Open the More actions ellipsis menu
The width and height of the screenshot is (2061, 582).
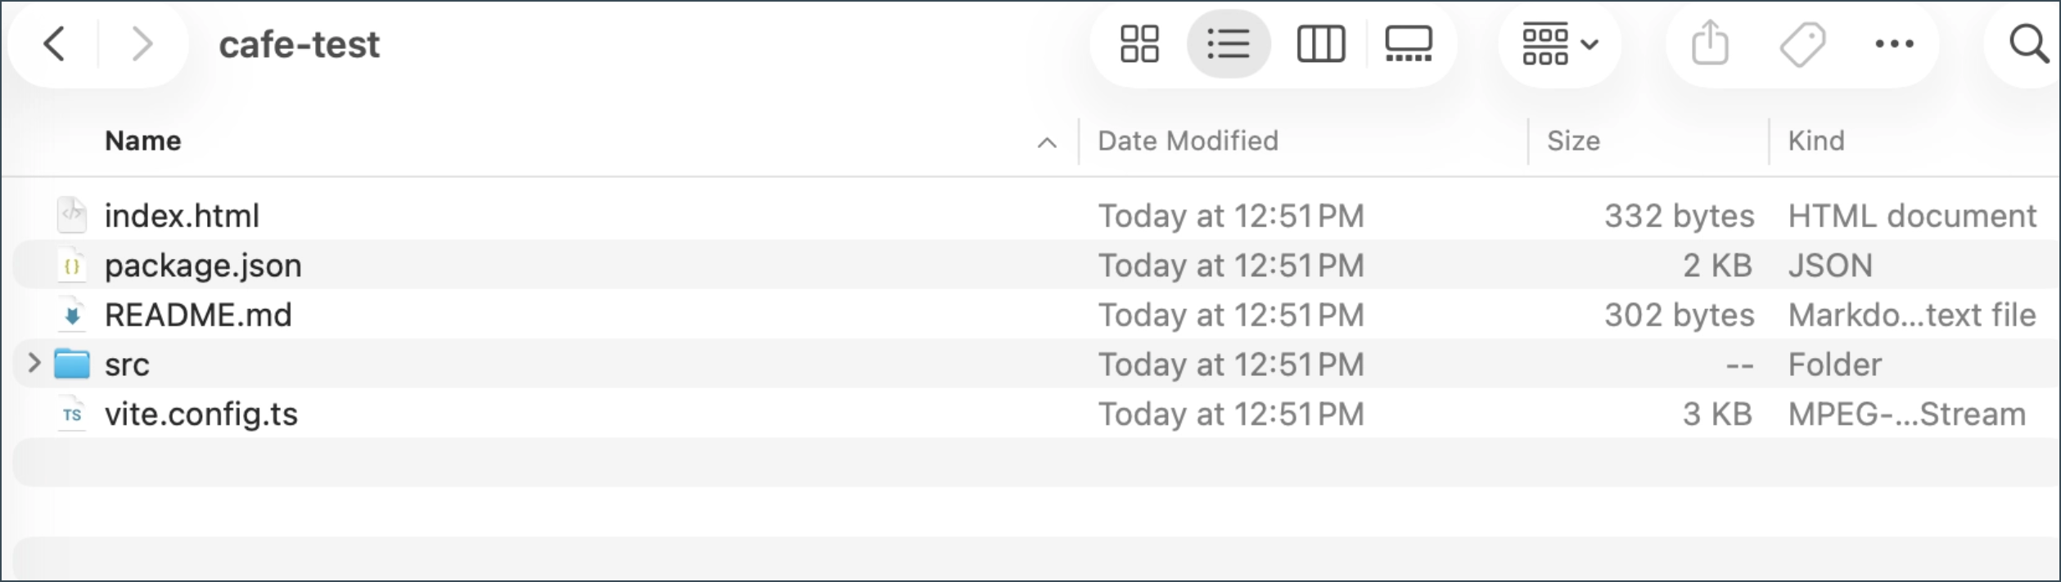coord(1894,44)
